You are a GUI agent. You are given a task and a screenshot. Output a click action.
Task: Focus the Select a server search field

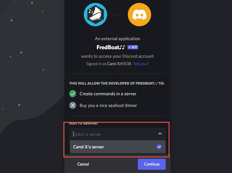pos(110,134)
